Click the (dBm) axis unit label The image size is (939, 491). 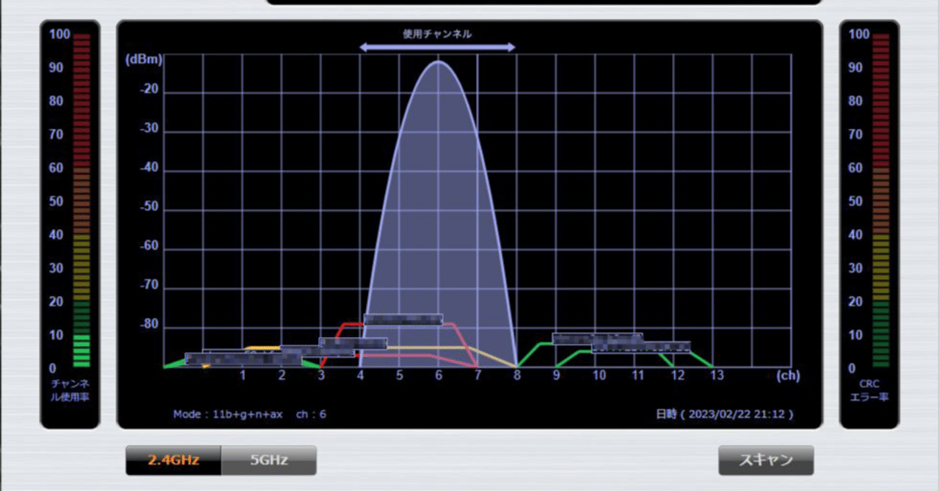(x=144, y=60)
